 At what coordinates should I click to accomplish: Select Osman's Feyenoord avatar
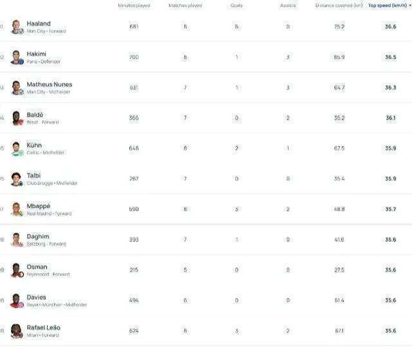[x=17, y=270]
